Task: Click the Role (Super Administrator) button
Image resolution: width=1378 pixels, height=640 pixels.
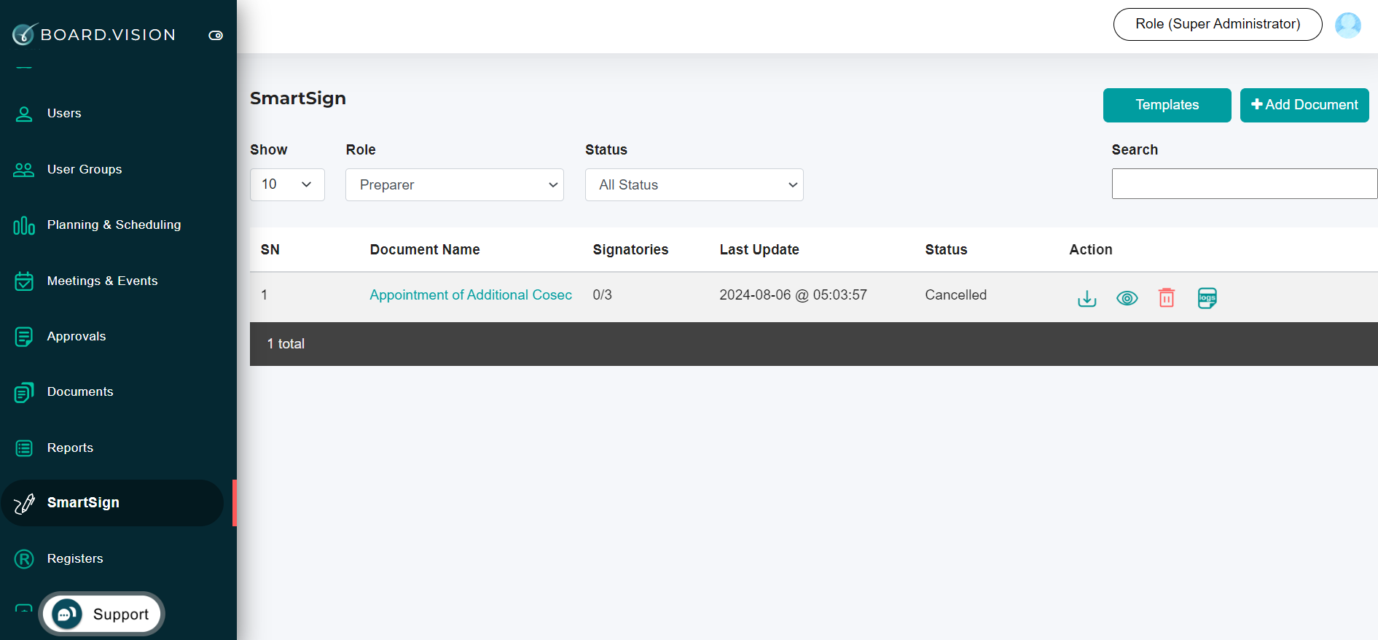Action: click(x=1218, y=24)
